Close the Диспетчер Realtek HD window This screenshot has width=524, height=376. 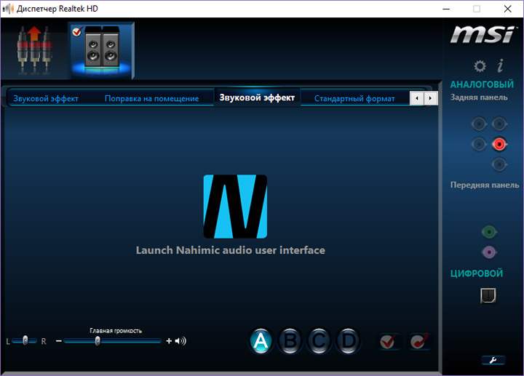508,9
